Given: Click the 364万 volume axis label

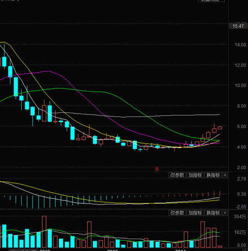Looking at the screenshot, I should click(240, 217).
